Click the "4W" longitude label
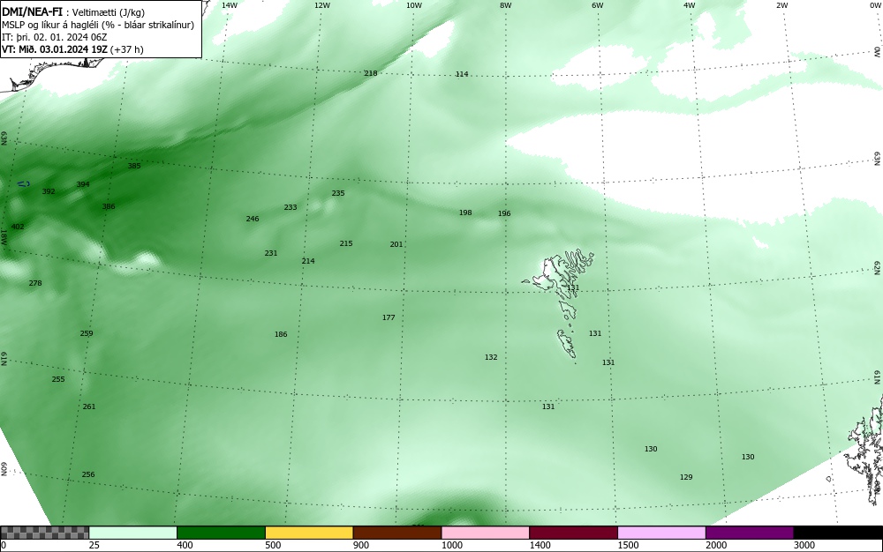883x552 pixels. point(690,5)
